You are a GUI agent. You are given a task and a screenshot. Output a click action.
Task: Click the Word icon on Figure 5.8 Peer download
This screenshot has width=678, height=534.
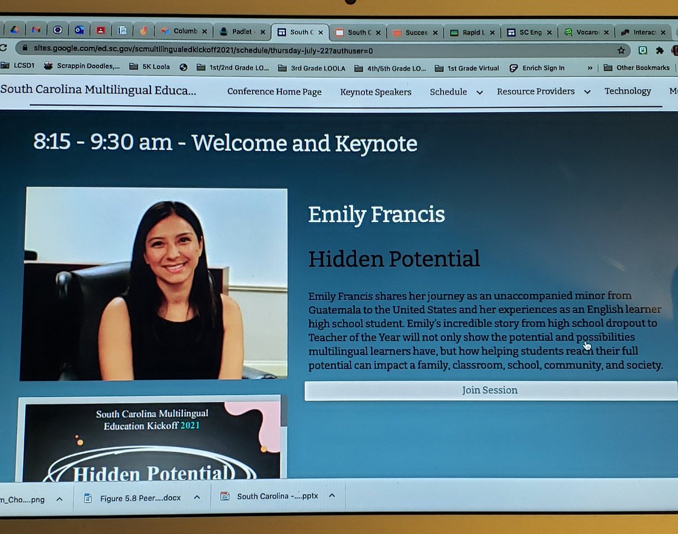[x=88, y=498]
